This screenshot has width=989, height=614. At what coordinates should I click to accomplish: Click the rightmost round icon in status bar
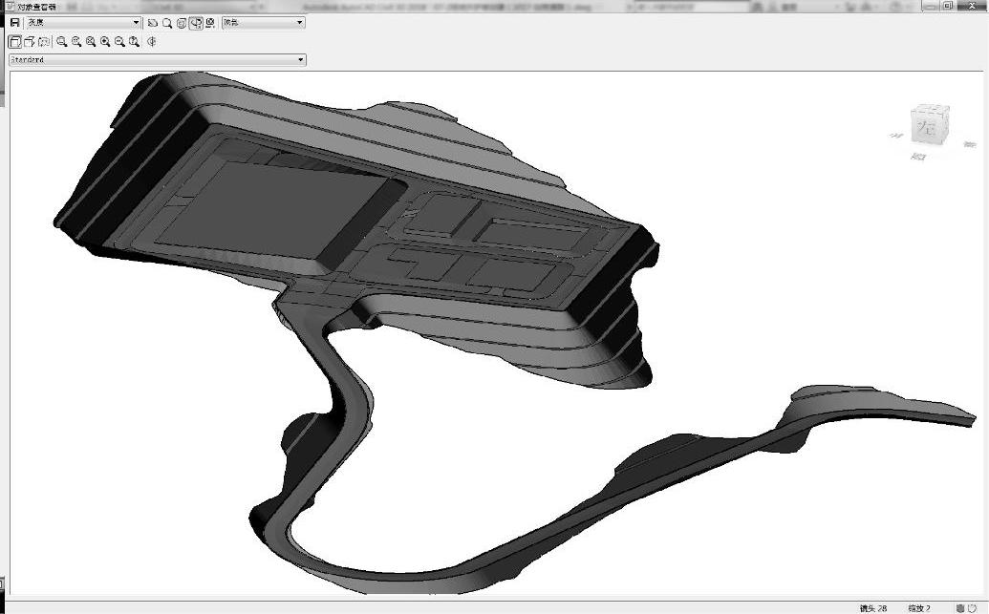click(972, 608)
